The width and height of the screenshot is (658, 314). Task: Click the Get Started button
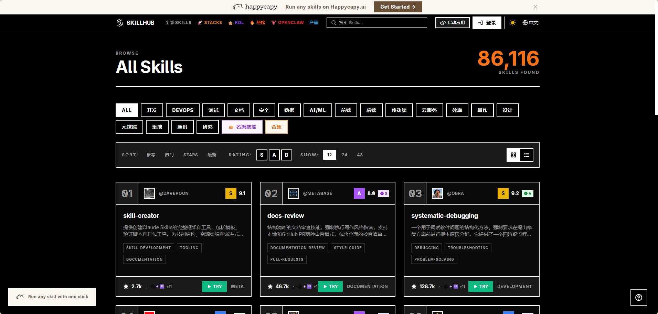[398, 7]
